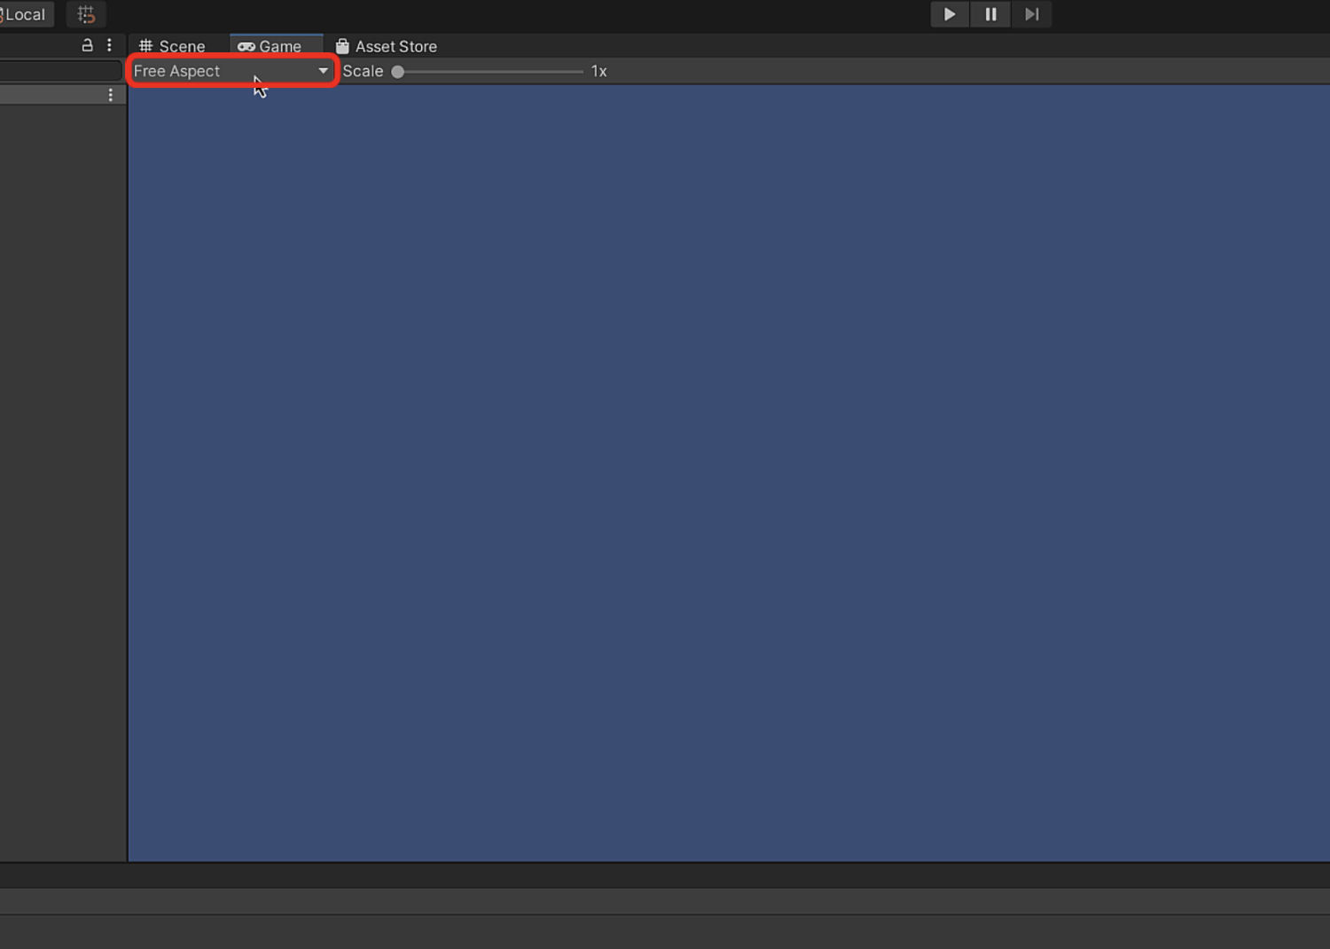Click the blue Game view viewport
The image size is (1330, 949).
729,473
